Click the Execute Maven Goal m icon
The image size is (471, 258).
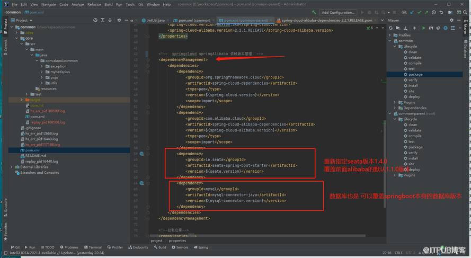pyautogui.click(x=431, y=28)
